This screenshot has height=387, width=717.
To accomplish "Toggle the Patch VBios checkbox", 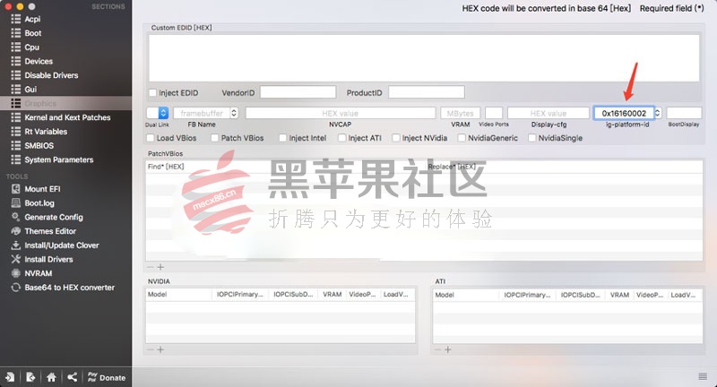I will point(215,138).
